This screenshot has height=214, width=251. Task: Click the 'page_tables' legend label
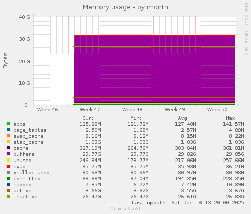[30, 130]
